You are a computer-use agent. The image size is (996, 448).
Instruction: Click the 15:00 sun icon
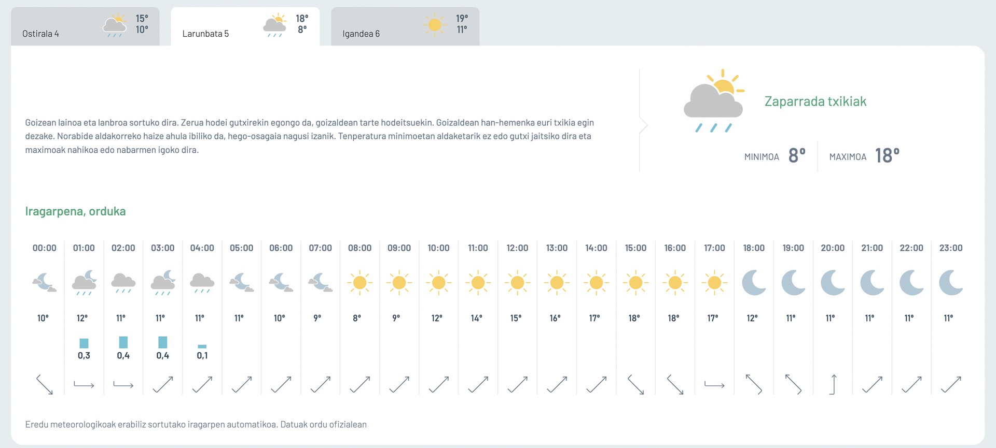click(636, 283)
